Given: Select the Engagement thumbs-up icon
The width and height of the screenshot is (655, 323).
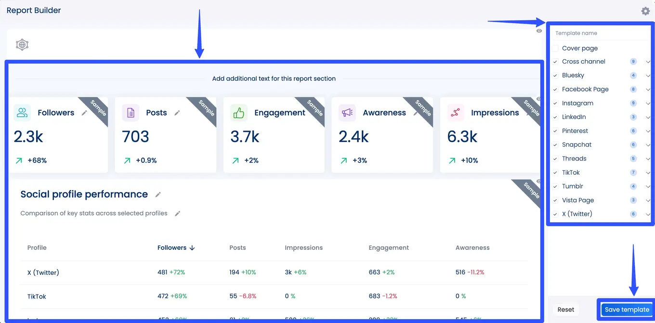Looking at the screenshot, I should 238,112.
